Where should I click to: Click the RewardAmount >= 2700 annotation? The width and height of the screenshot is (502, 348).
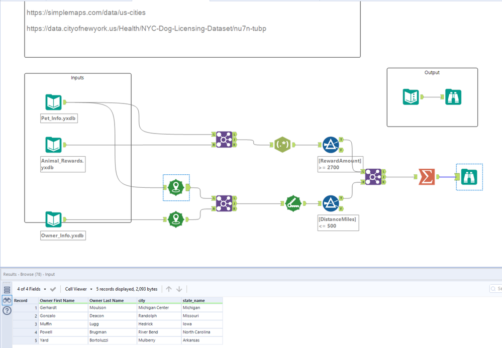click(340, 164)
